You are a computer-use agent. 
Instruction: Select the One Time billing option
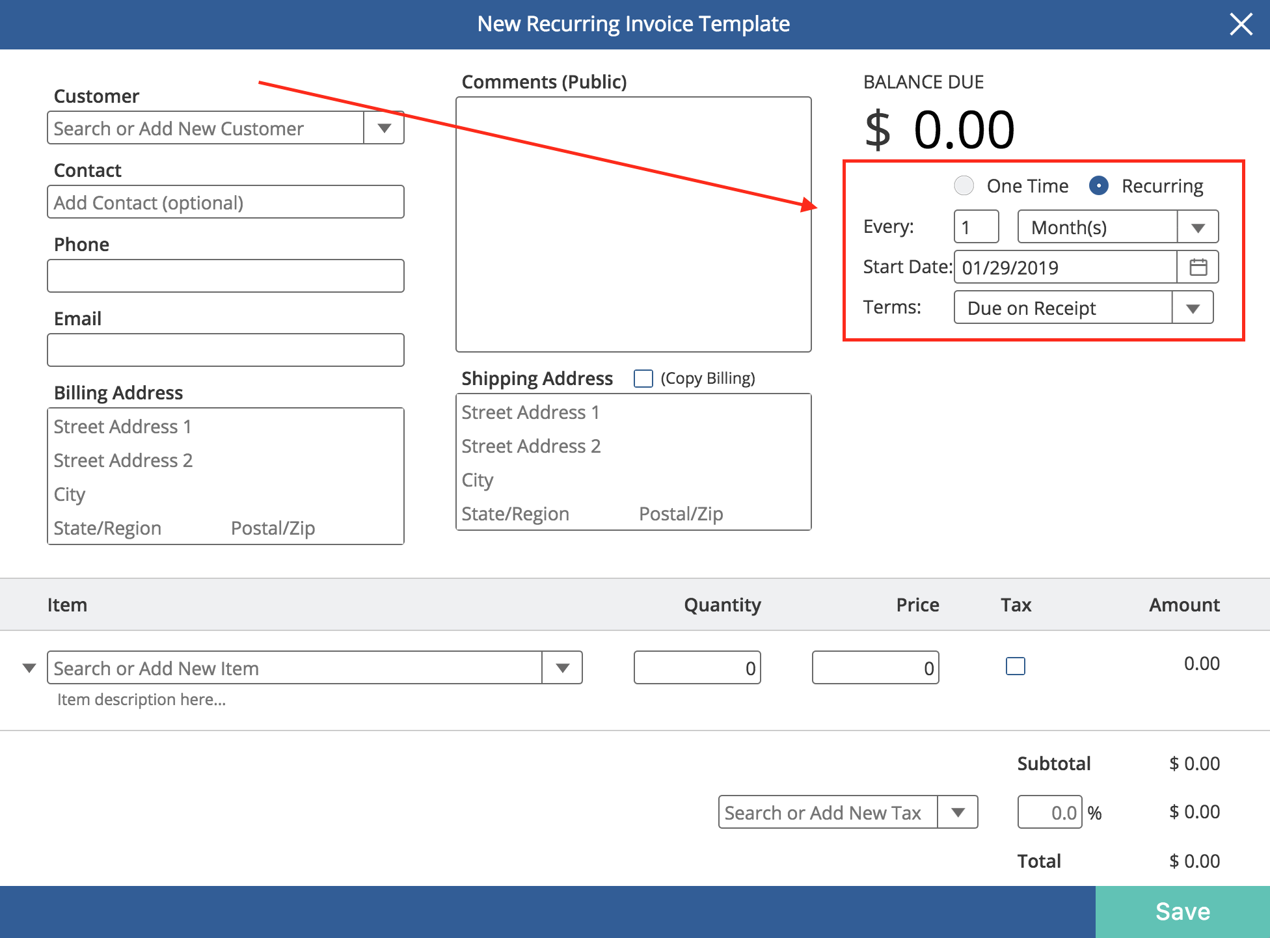[x=964, y=185]
